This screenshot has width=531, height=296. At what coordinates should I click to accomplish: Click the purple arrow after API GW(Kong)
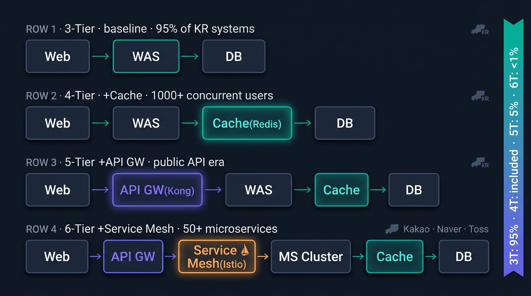point(213,190)
